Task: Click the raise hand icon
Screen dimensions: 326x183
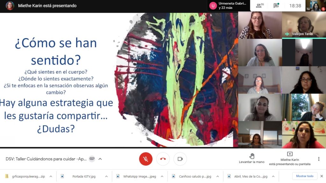Action: pyautogui.click(x=252, y=156)
